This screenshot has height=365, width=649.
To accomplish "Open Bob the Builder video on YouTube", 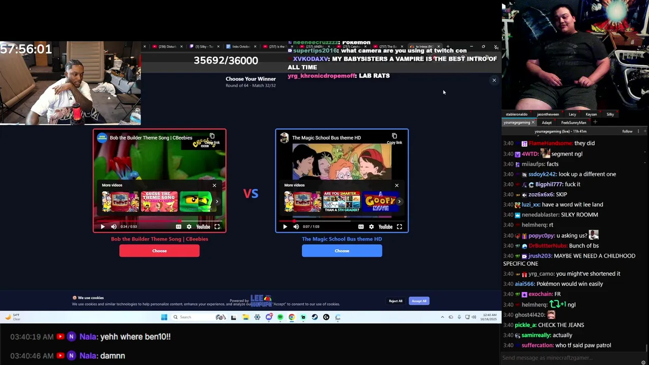I will click(203, 227).
